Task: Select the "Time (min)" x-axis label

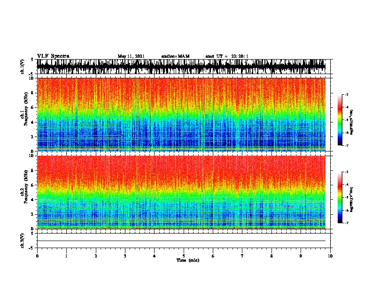Action: 188,260
